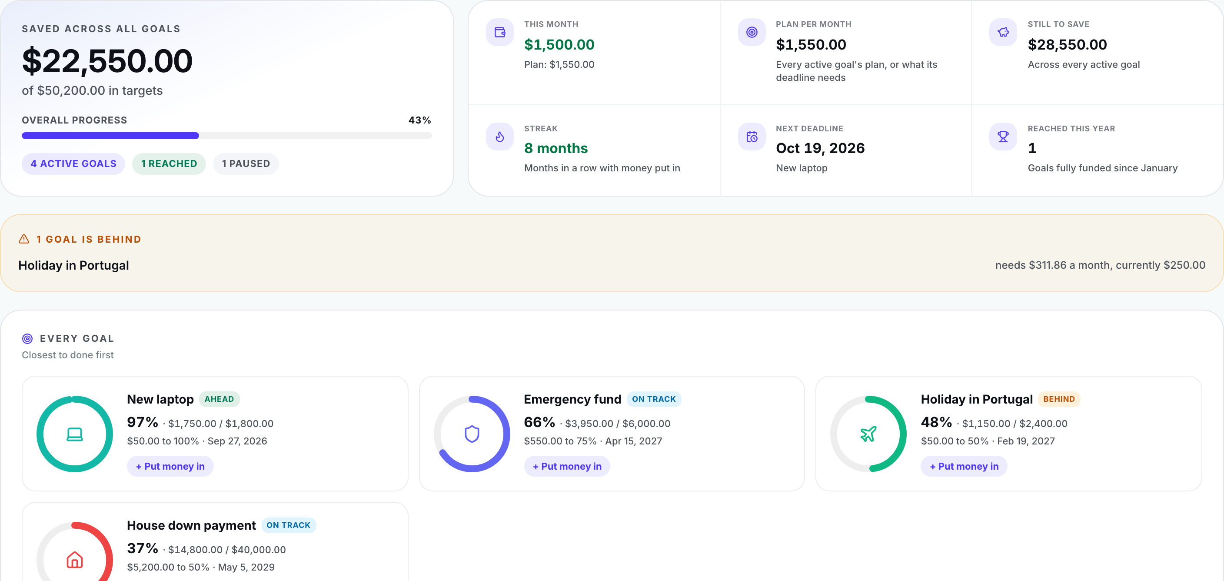Image resolution: width=1224 pixels, height=581 pixels.
Task: Click '$50.00 to 100% · Sep 27, 2026'
Action: click(x=197, y=441)
